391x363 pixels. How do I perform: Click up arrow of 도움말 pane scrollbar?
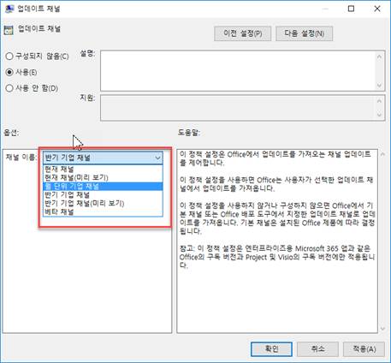[x=382, y=154]
